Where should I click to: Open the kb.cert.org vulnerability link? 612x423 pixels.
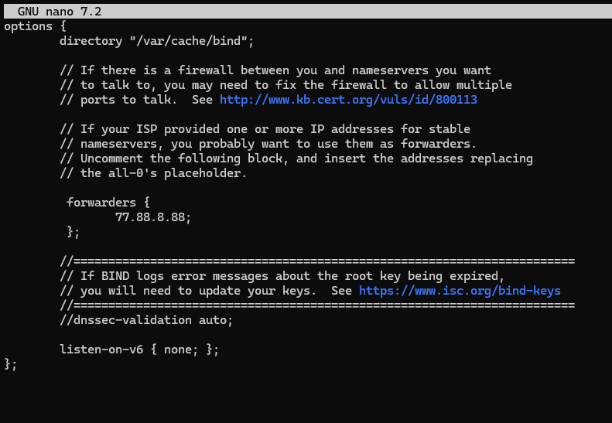348,100
